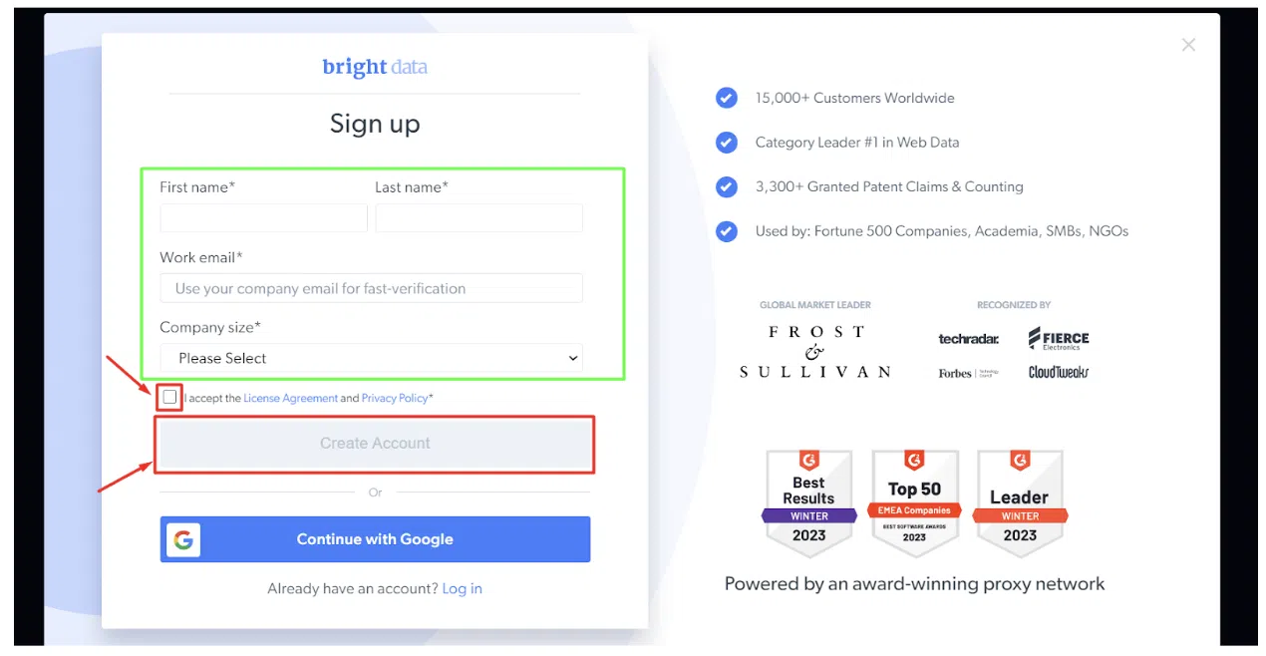1266x656 pixels.
Task: Click the Google logo icon
Action: point(182,539)
